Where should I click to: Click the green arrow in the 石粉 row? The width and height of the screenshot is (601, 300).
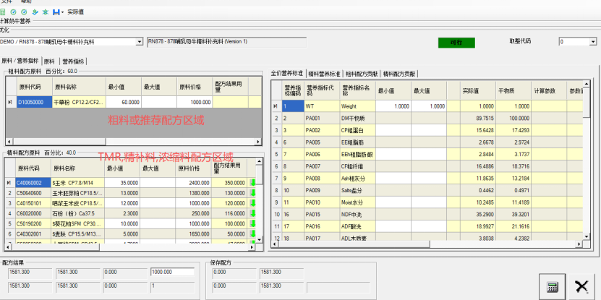252,213
